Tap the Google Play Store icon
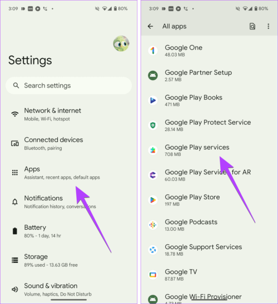Screen dimensions: 278x304 (153, 200)
